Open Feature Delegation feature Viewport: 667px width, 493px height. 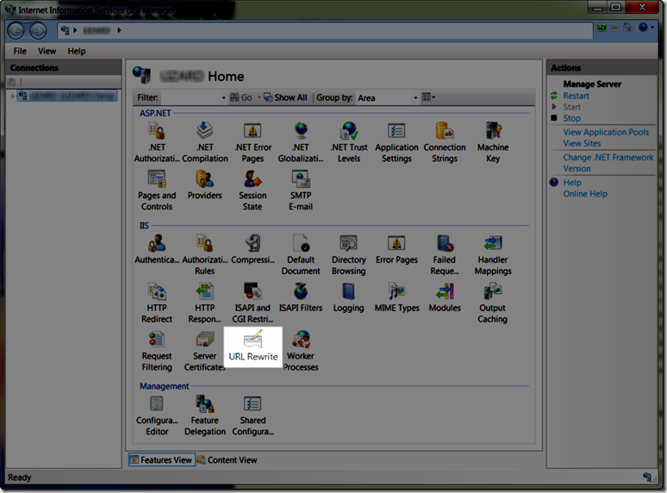tap(204, 415)
